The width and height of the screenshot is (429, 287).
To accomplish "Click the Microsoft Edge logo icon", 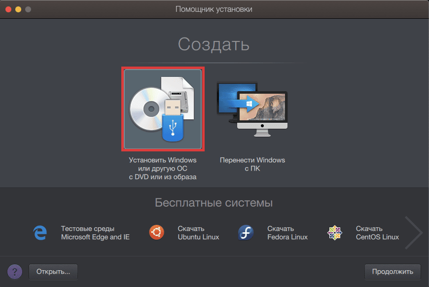I will [x=40, y=233].
